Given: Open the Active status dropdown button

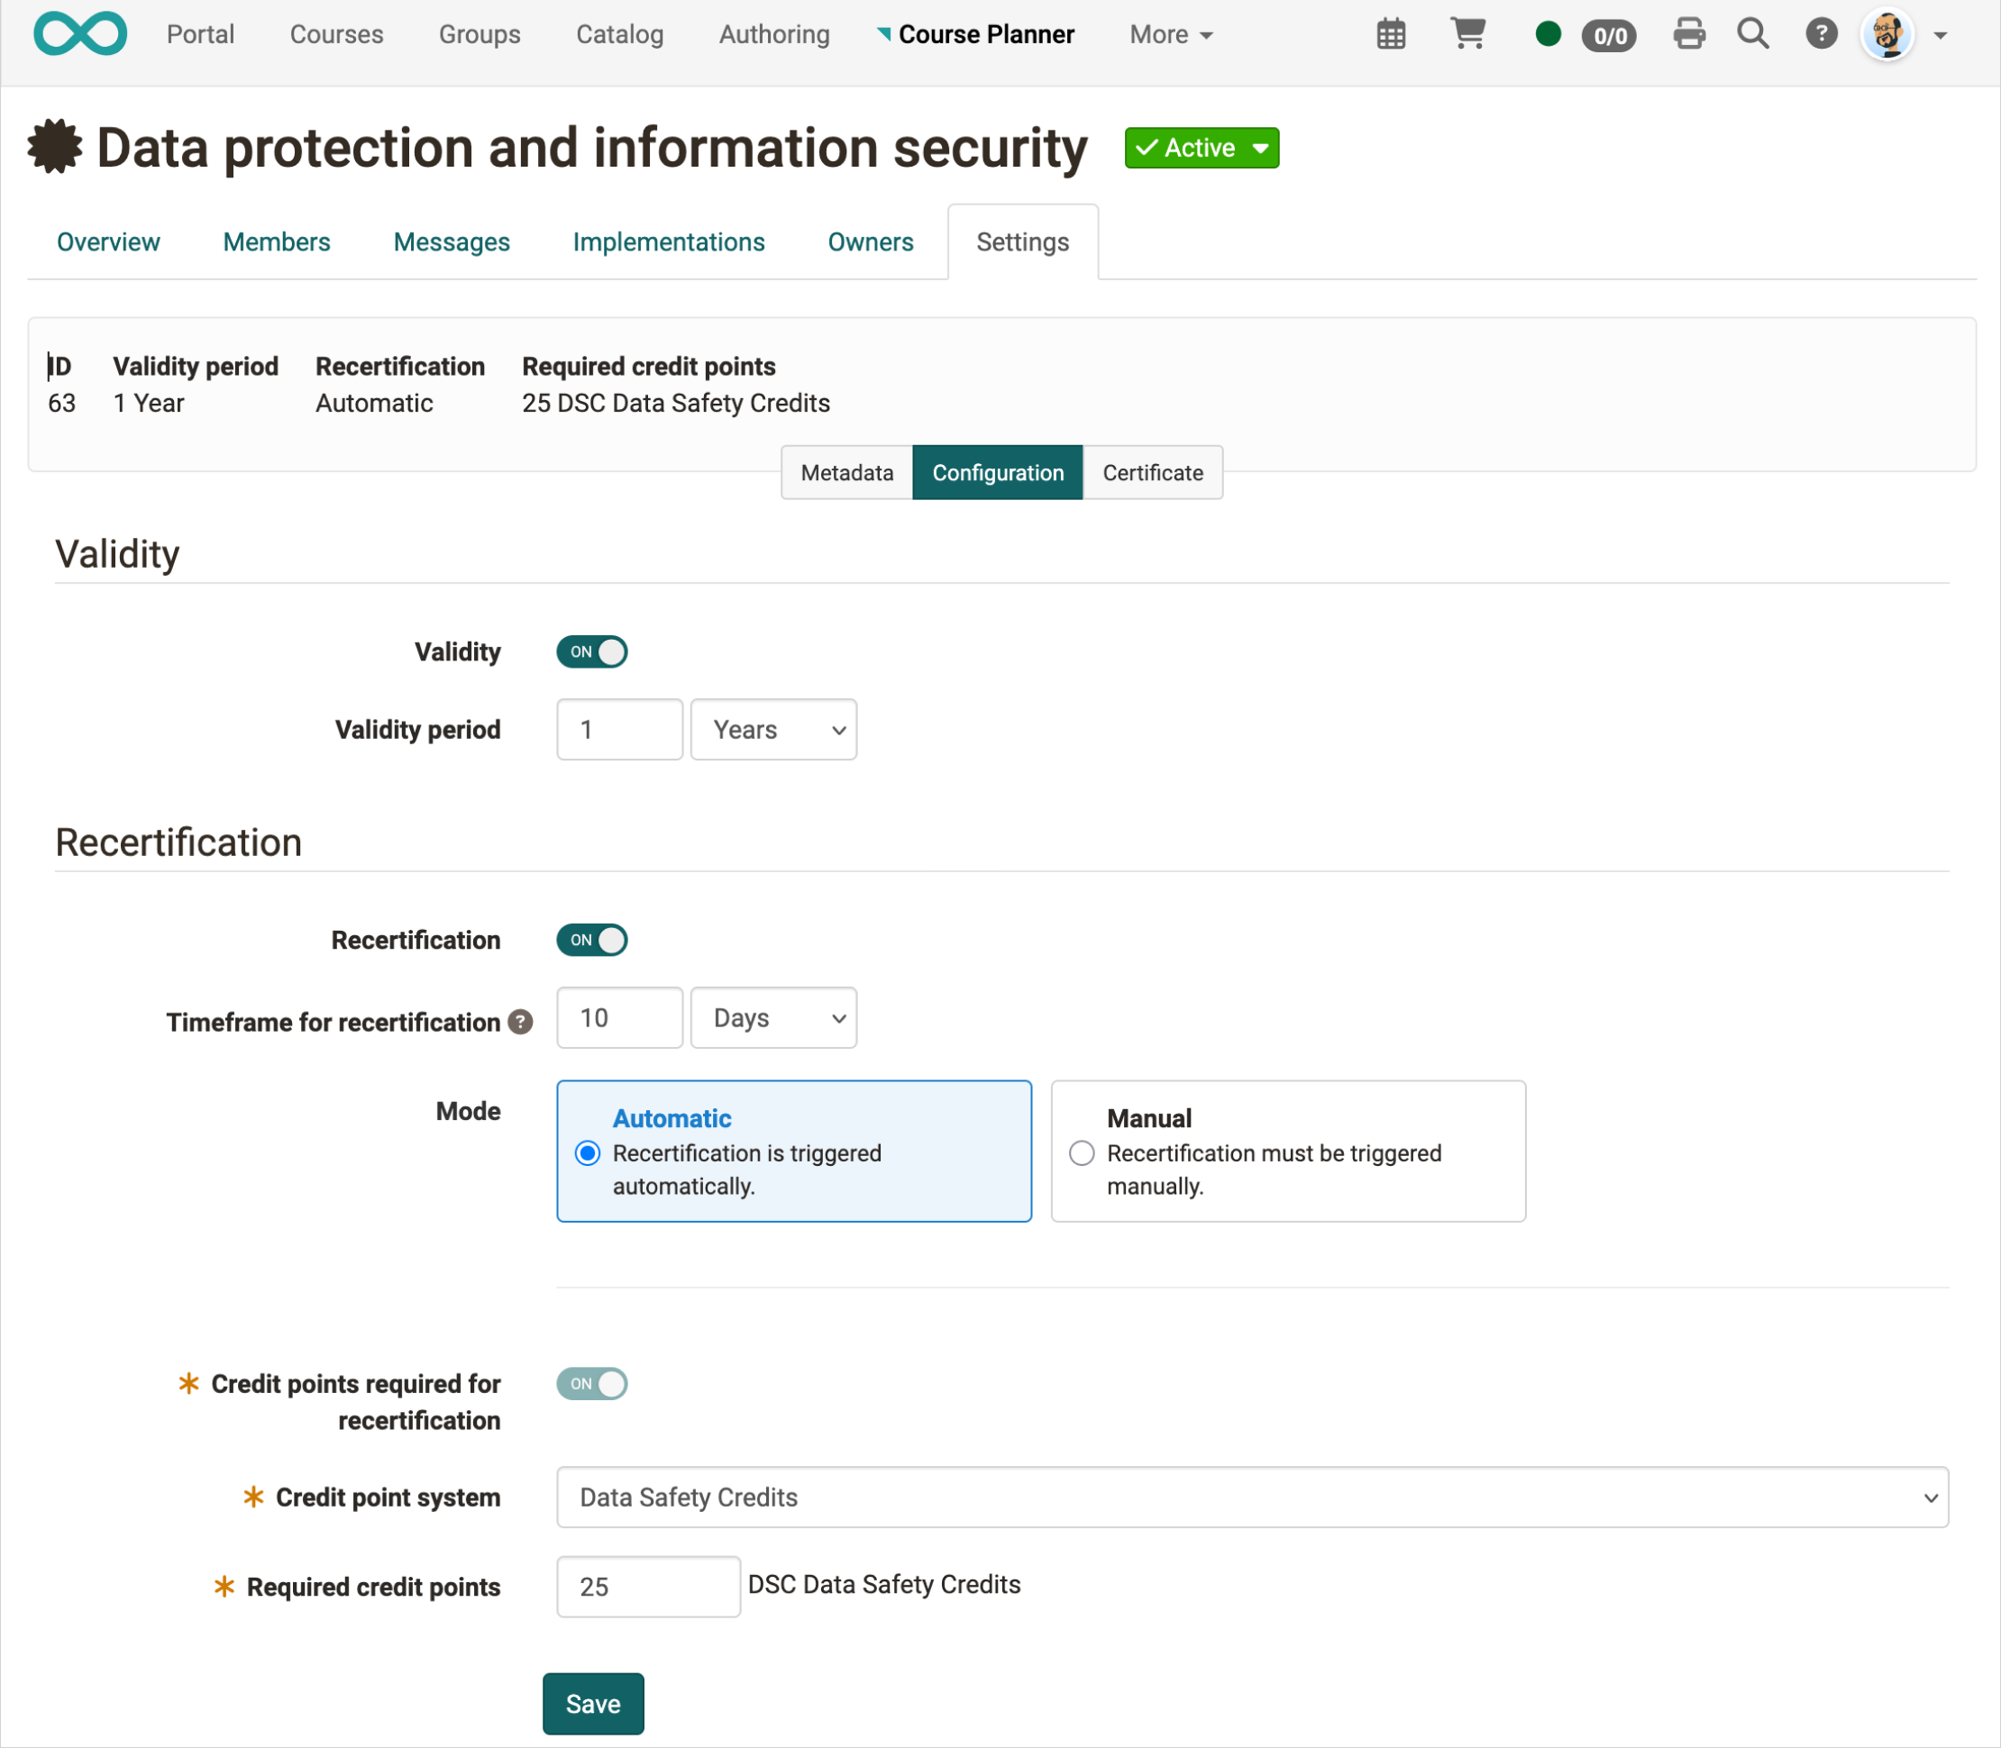Looking at the screenshot, I should [1201, 149].
